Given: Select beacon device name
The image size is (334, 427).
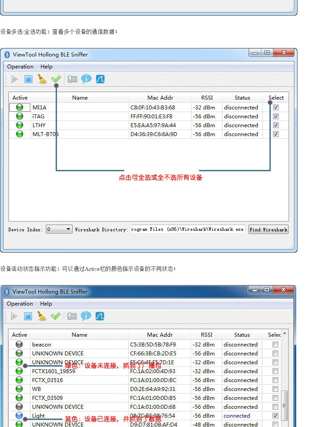Looking at the screenshot, I should pos(42,344).
